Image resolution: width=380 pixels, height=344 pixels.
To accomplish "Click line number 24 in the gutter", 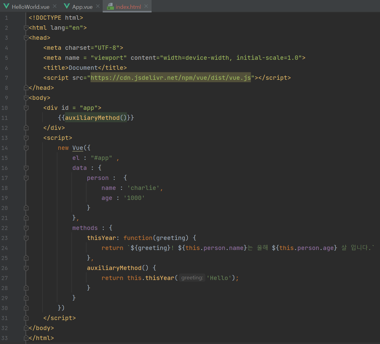I will point(5,248).
